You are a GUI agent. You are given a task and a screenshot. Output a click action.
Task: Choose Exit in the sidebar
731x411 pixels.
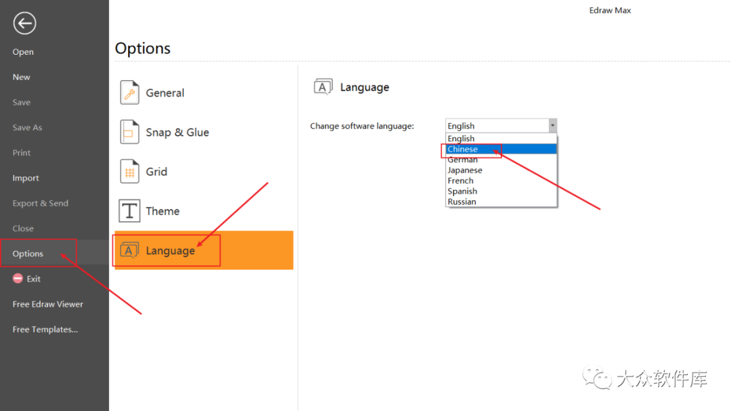point(34,279)
